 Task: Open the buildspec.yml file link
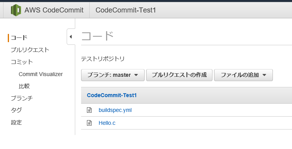[x=115, y=110]
